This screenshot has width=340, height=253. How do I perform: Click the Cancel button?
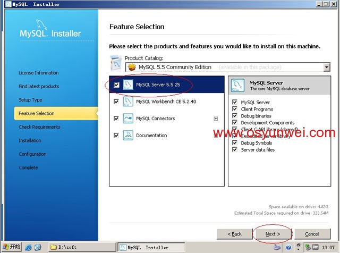click(x=312, y=234)
